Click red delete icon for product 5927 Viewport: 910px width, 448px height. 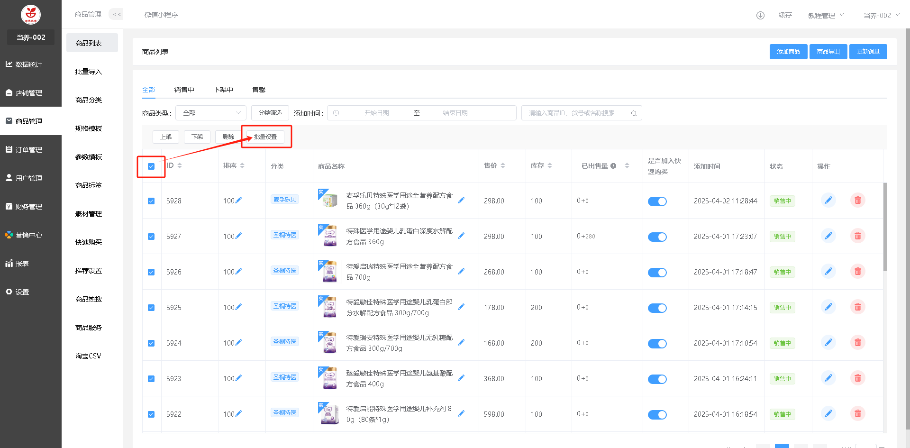tap(857, 236)
